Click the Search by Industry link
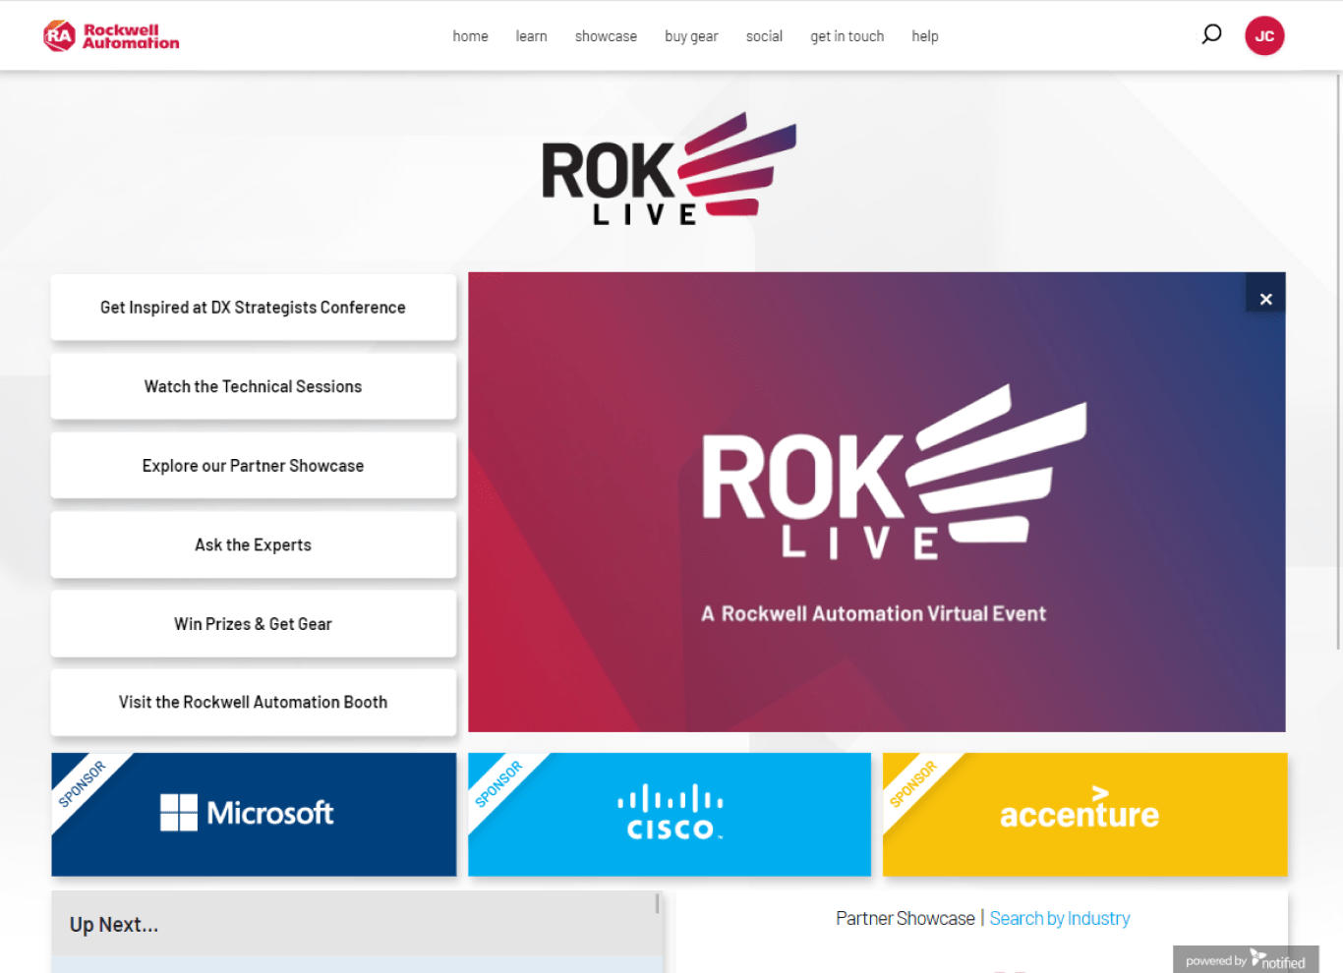Screen dimensions: 1343x973 tap(1059, 917)
